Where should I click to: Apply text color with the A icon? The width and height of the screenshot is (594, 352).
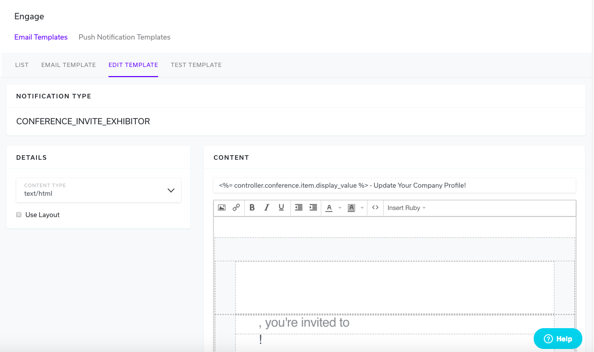329,207
